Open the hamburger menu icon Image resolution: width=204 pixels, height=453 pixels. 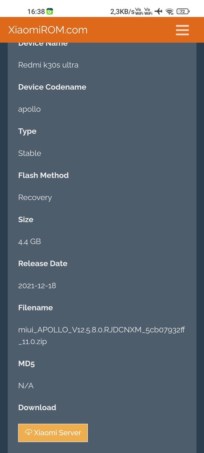[x=182, y=30]
